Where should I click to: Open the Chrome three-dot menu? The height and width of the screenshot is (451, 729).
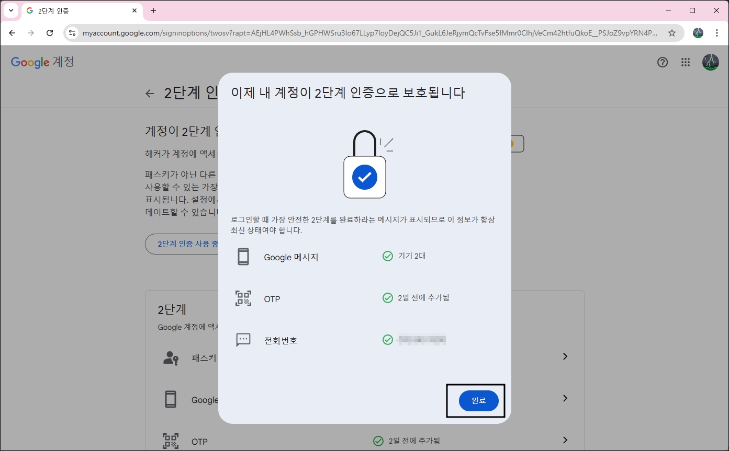(x=717, y=32)
